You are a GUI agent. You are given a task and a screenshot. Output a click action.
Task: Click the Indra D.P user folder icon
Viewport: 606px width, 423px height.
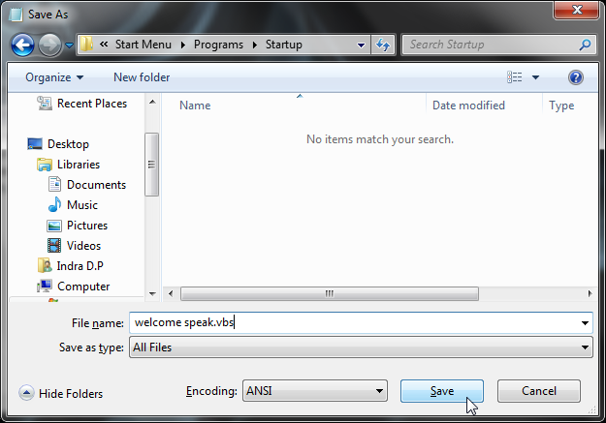tap(45, 265)
